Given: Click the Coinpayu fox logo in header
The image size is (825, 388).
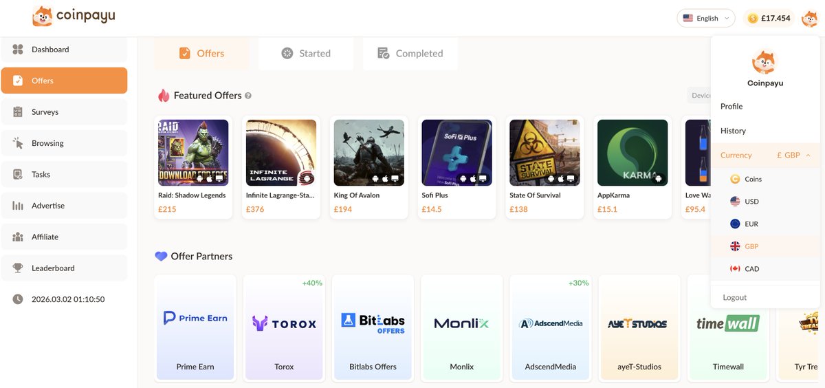Looking at the screenshot, I should click(42, 16).
